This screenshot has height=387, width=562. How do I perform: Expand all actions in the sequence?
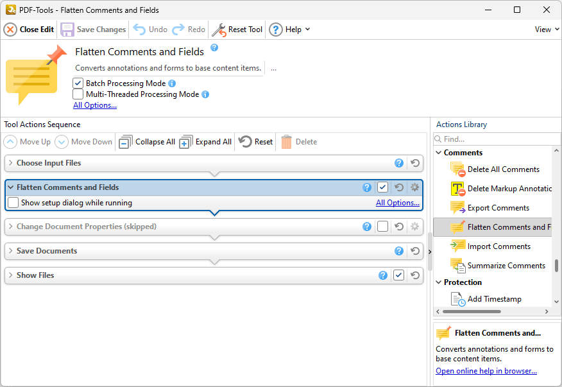pos(205,142)
